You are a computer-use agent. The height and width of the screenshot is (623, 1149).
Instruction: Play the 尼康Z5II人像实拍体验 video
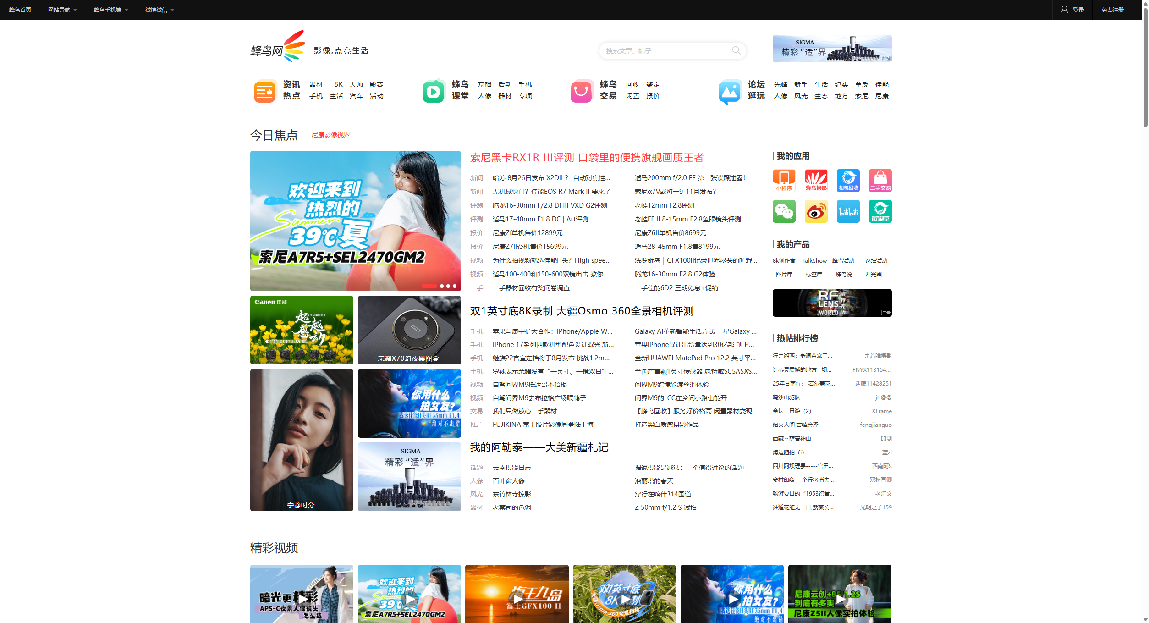coord(840,594)
